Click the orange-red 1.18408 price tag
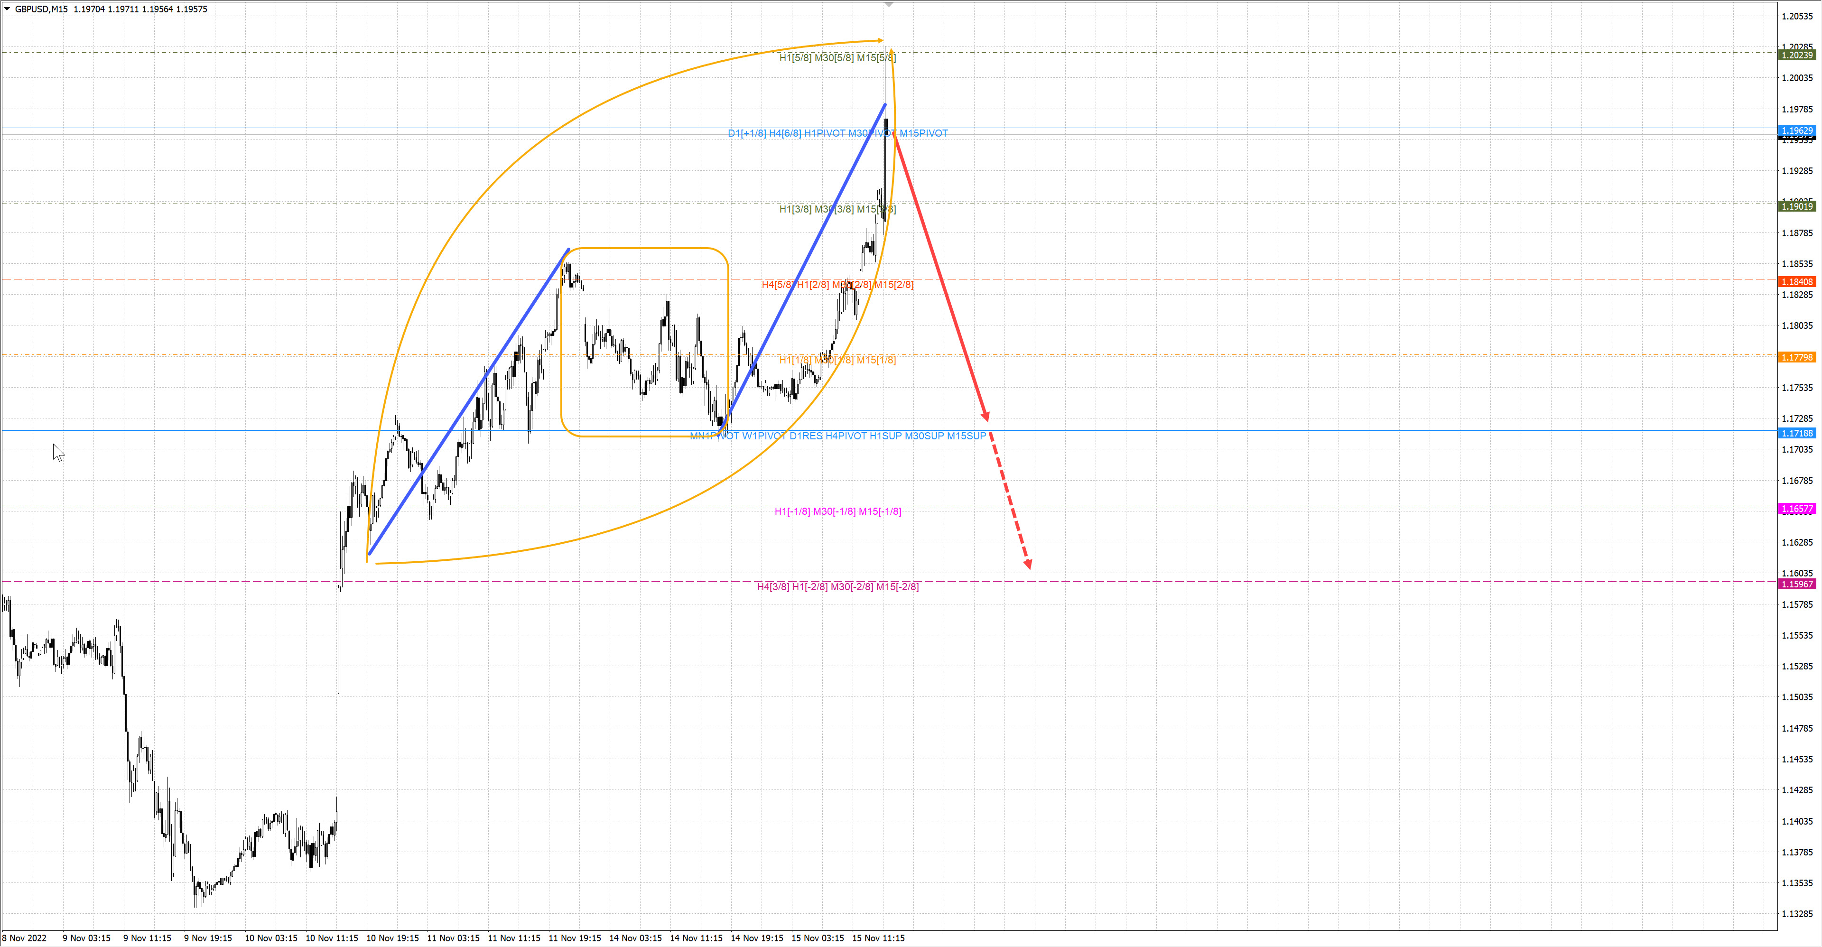 (1796, 281)
